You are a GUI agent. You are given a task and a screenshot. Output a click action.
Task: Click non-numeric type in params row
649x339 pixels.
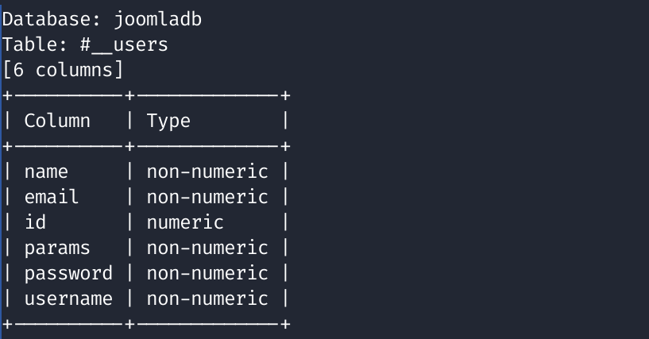click(207, 248)
